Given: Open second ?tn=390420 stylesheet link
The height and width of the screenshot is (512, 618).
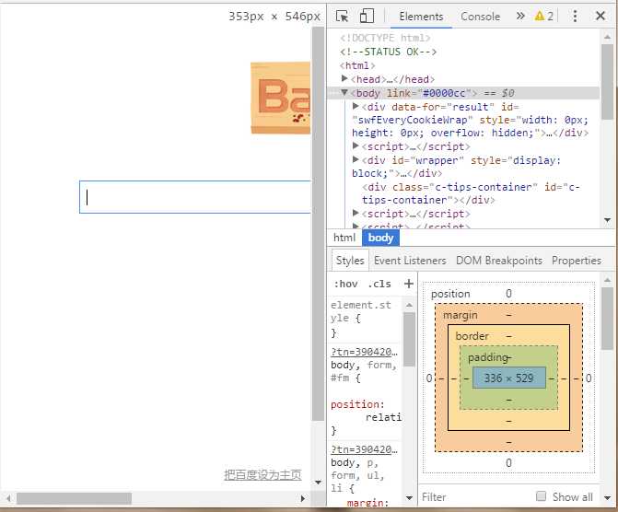Looking at the screenshot, I should (x=364, y=449).
